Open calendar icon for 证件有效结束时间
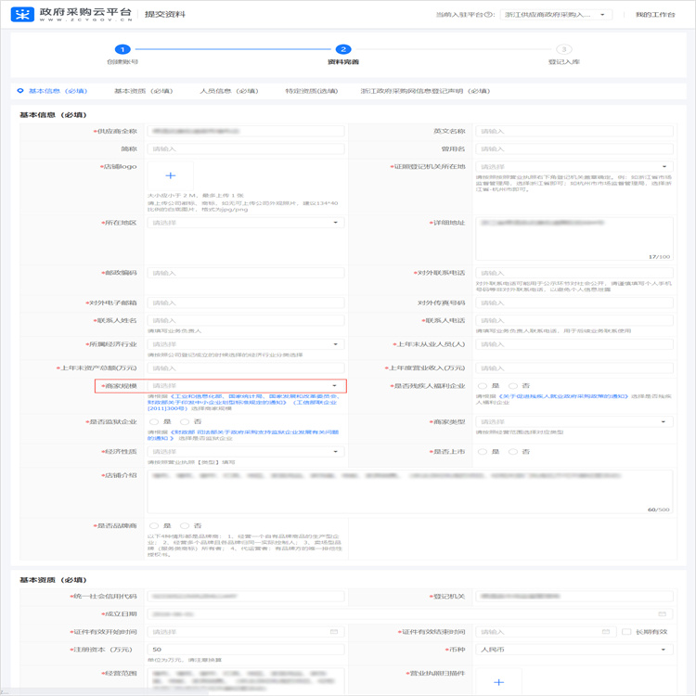Image resolution: width=696 pixels, height=696 pixels. 606,632
